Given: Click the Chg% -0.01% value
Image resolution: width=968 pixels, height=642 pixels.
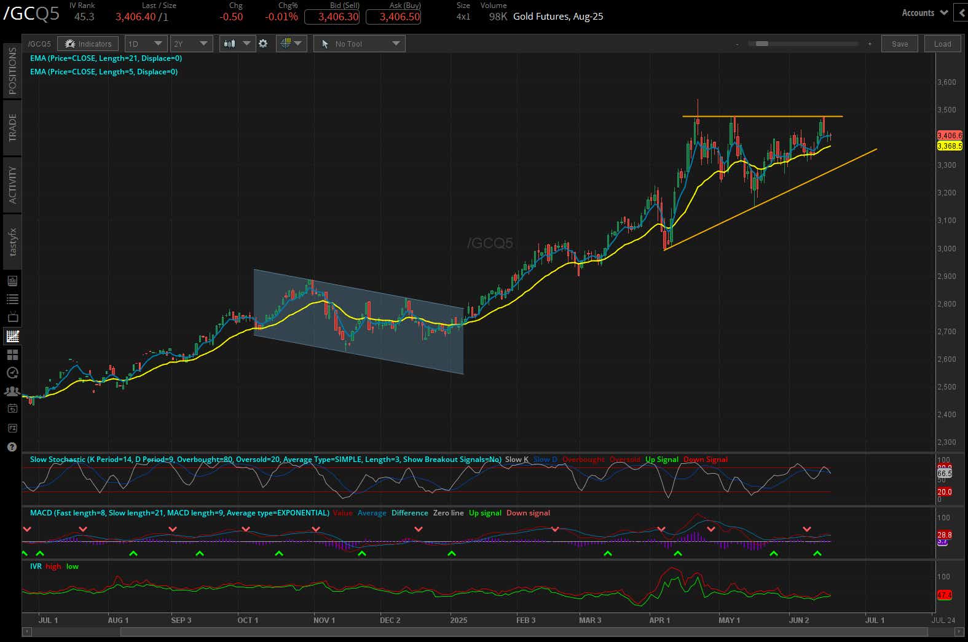Looking at the screenshot, I should (x=281, y=17).
